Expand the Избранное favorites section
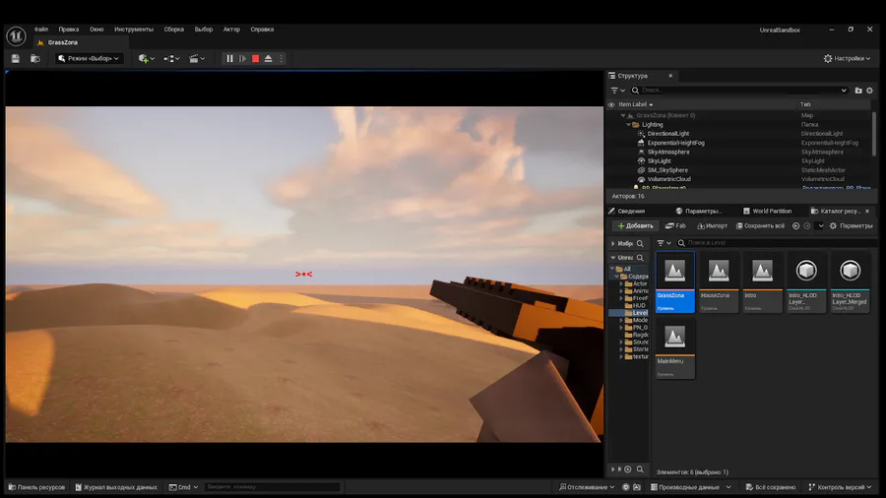 (x=613, y=243)
